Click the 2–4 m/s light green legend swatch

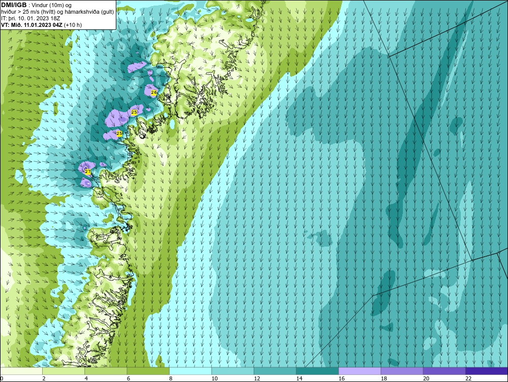pyautogui.click(x=63, y=371)
